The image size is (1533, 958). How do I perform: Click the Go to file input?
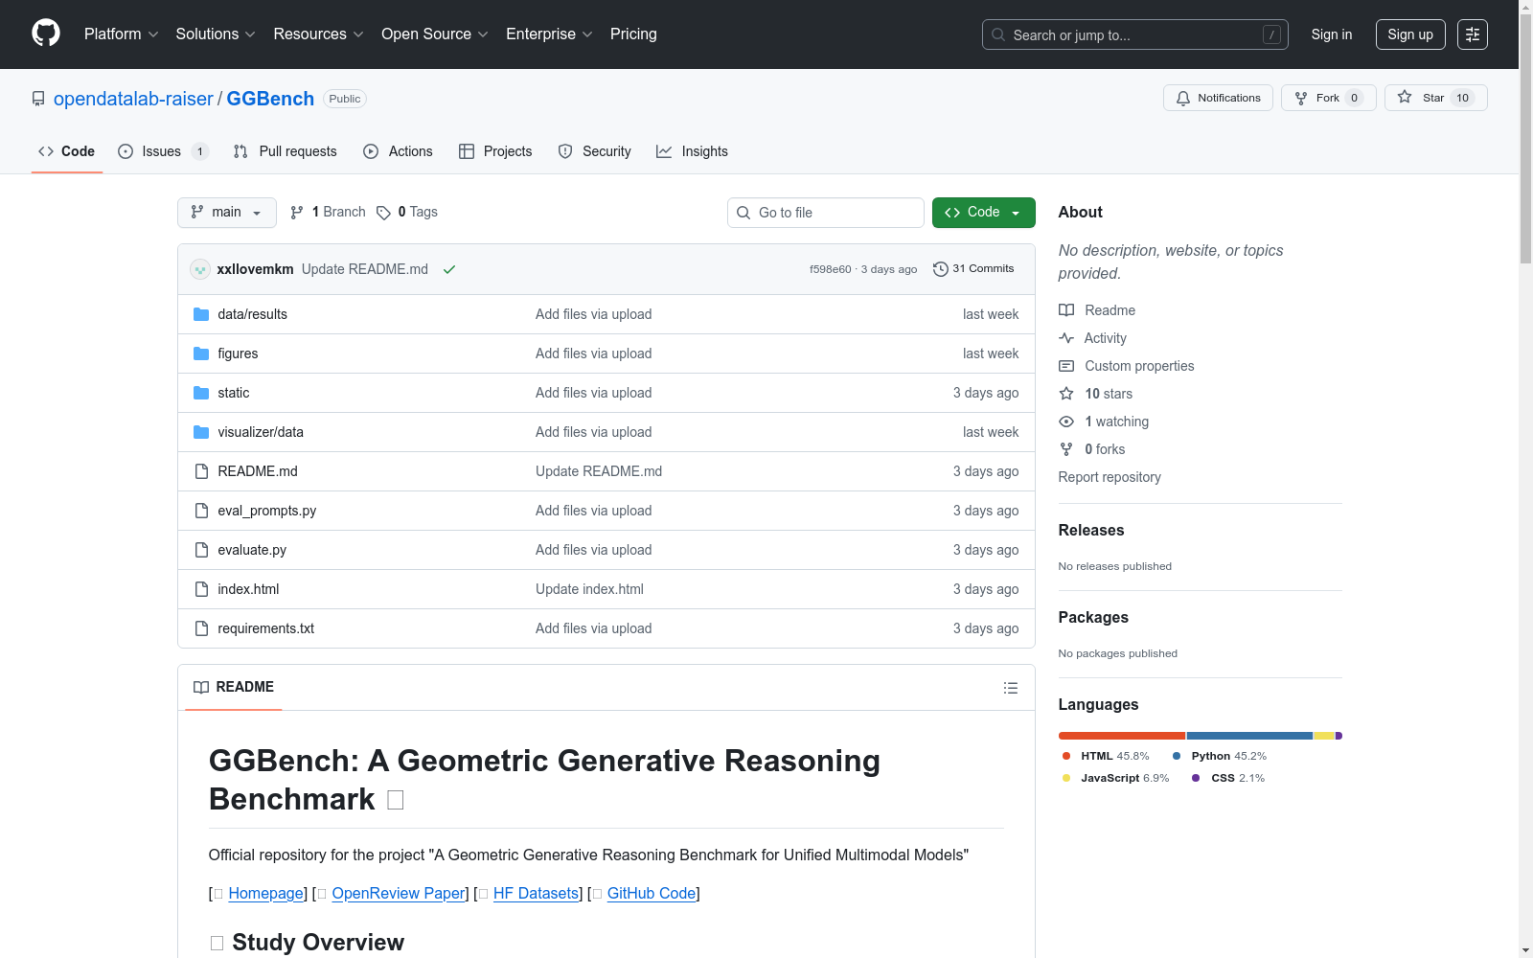(x=826, y=213)
